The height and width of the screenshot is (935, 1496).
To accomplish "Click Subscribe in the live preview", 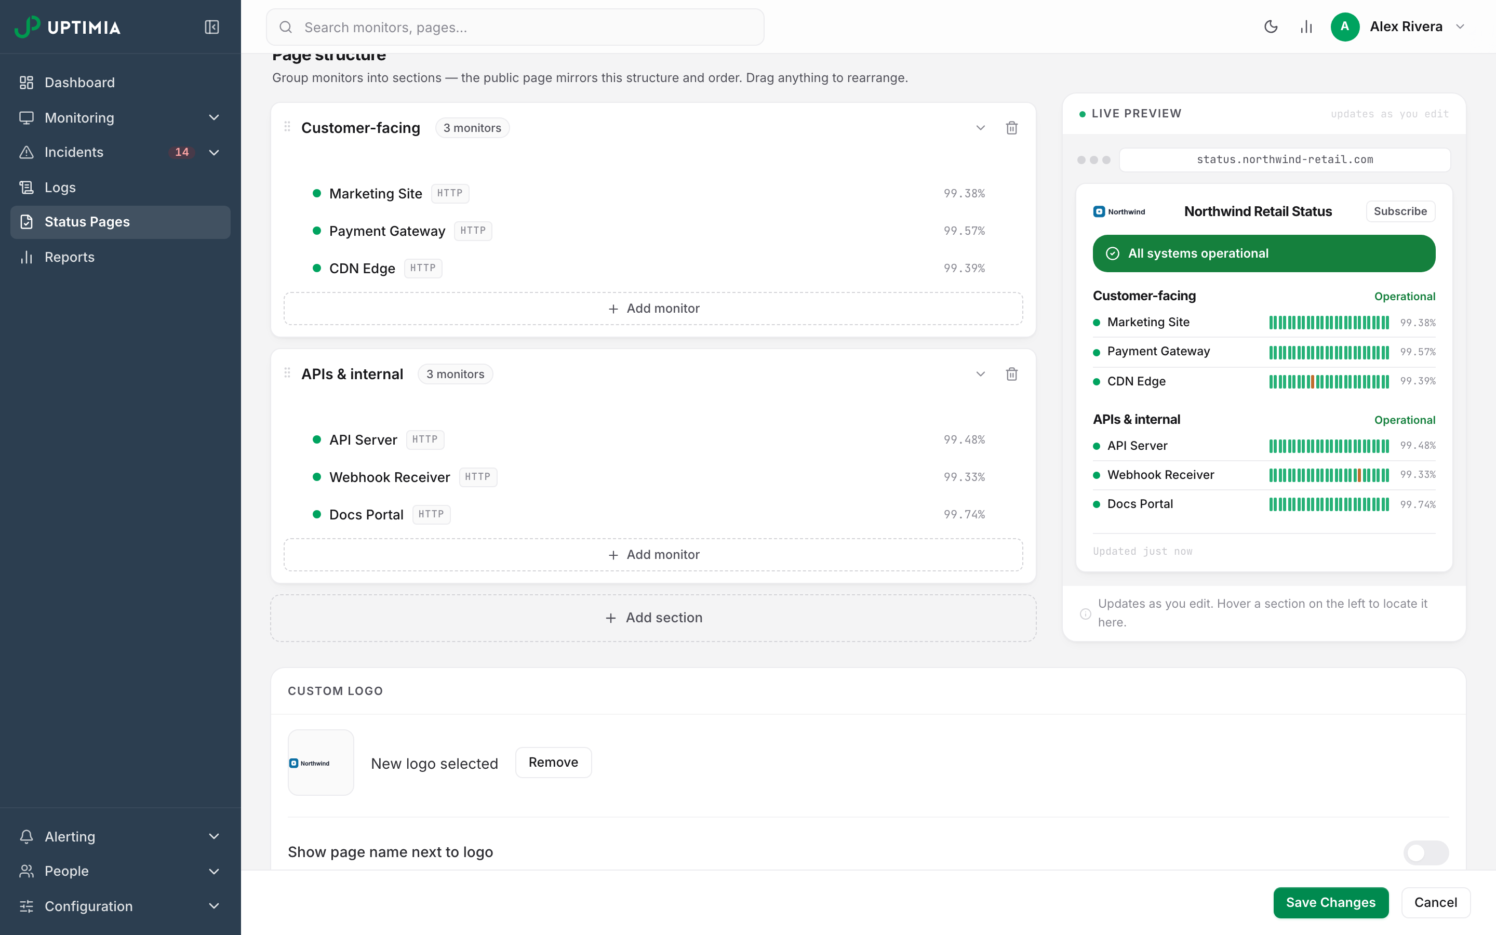I will pyautogui.click(x=1400, y=211).
